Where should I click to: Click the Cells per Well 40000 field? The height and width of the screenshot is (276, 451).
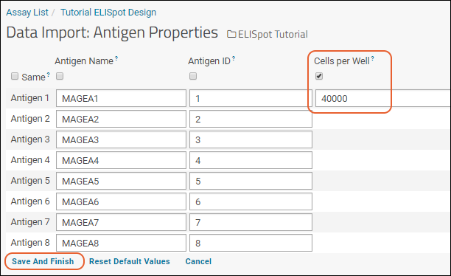click(383, 98)
